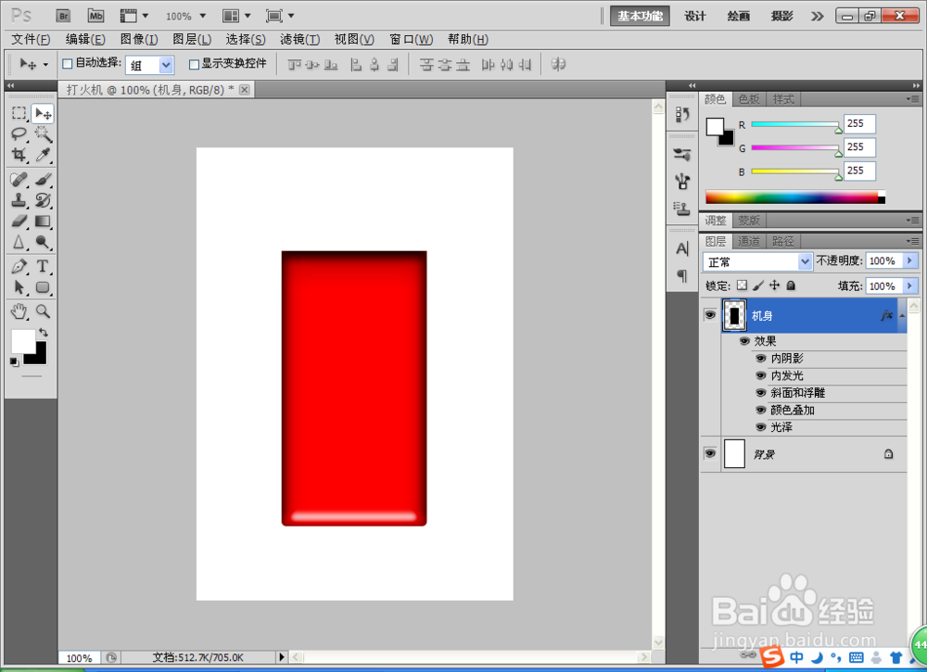927x672 pixels.
Task: Open the Character panel icon
Action: pyautogui.click(x=682, y=249)
